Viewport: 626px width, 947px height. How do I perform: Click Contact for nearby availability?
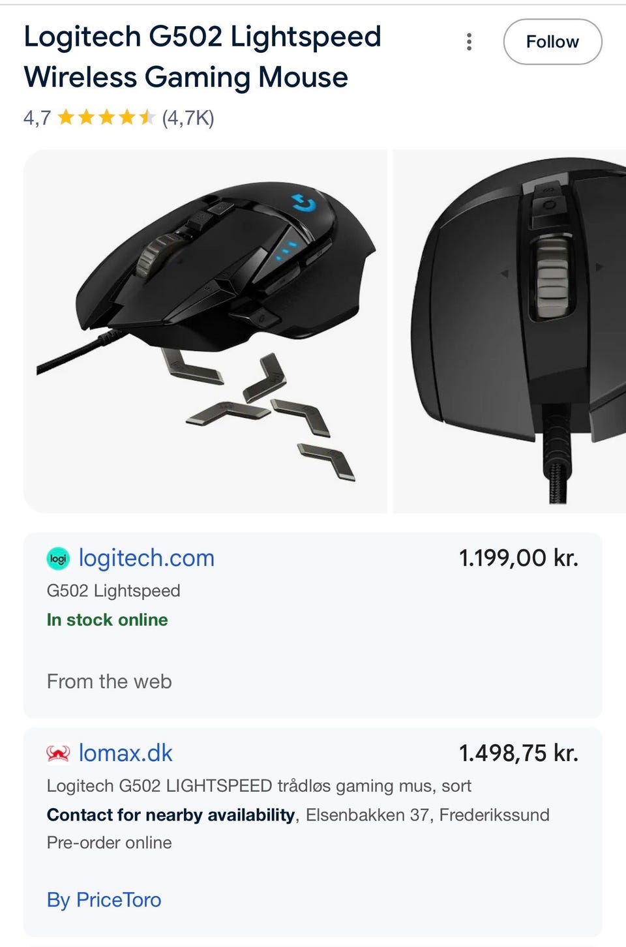click(171, 815)
